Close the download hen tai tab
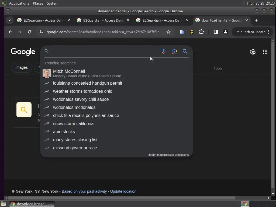The image size is (276, 207). click(x=247, y=20)
